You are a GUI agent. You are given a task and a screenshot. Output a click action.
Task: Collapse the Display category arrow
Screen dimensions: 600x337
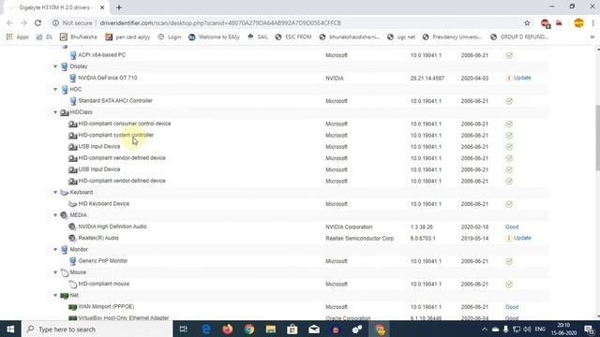pos(55,66)
